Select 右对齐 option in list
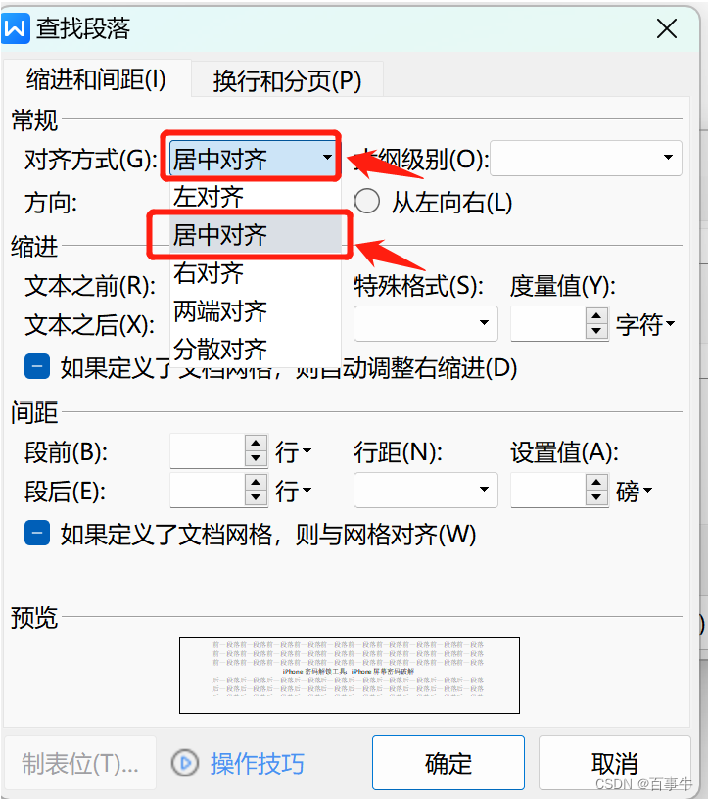The height and width of the screenshot is (800, 708). (255, 273)
